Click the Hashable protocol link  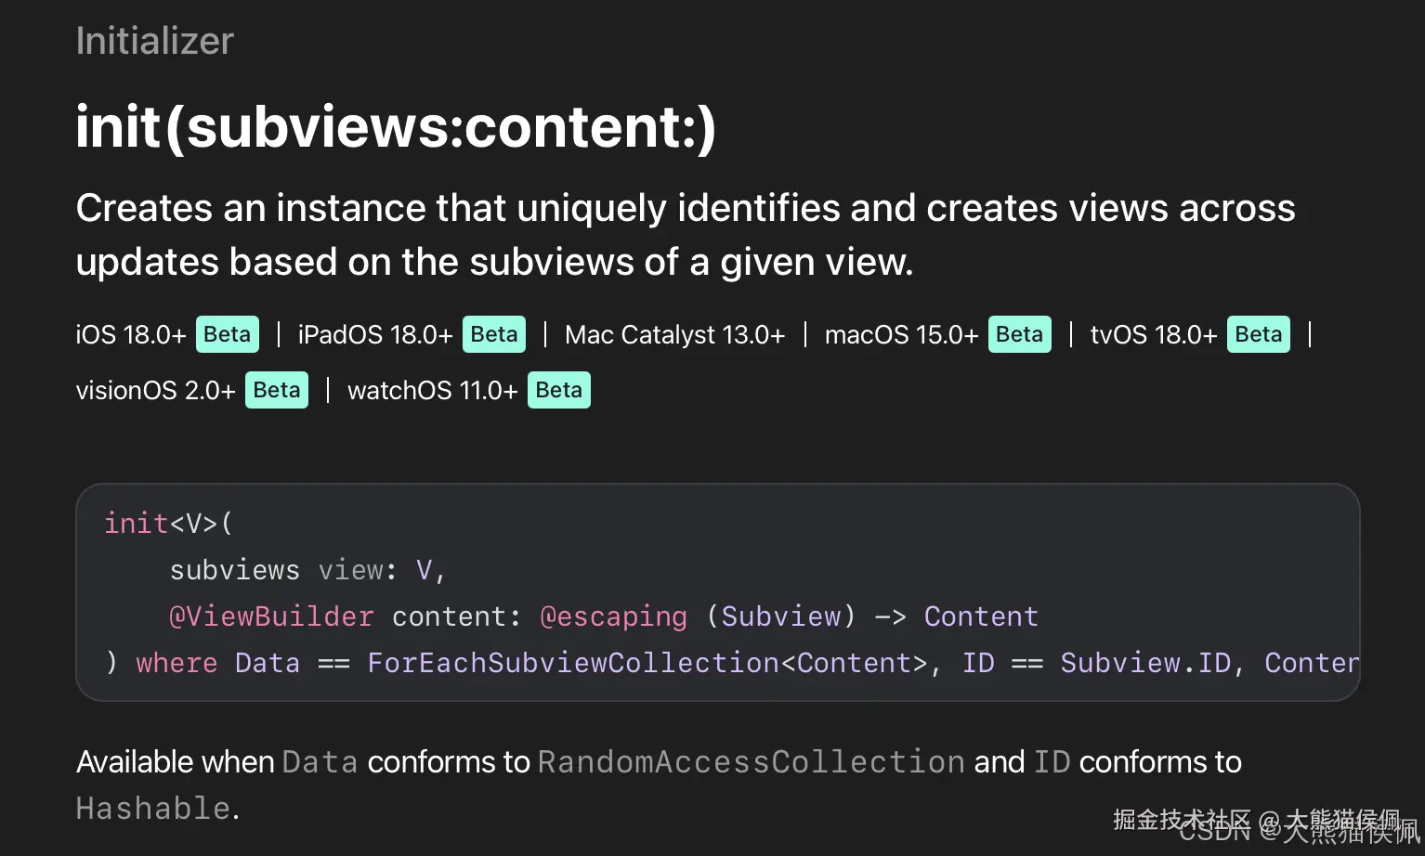tap(153, 809)
